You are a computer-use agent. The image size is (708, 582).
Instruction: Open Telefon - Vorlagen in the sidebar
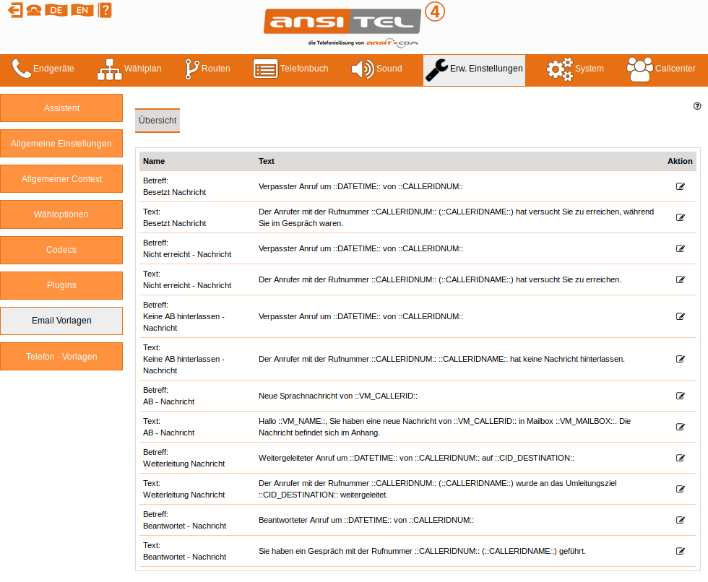tap(61, 357)
